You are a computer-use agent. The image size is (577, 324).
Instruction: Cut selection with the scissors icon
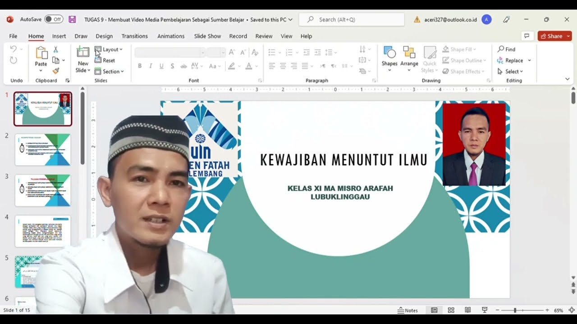(x=56, y=49)
